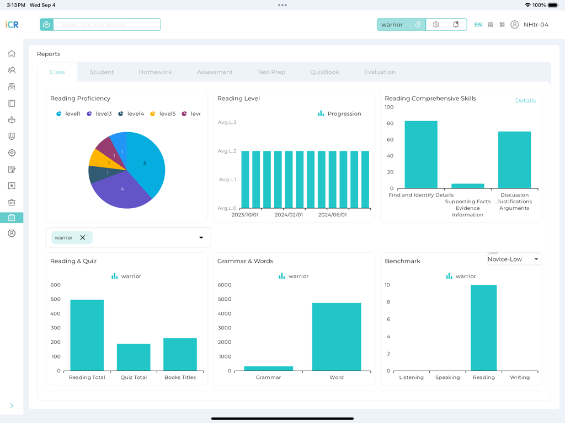The image size is (565, 423).
Task: Open the Home icon in the sidebar
Action: coord(11,53)
